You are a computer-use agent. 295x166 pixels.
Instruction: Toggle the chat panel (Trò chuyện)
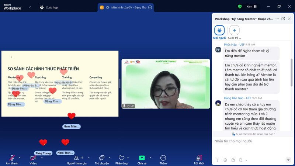(x=102, y=158)
